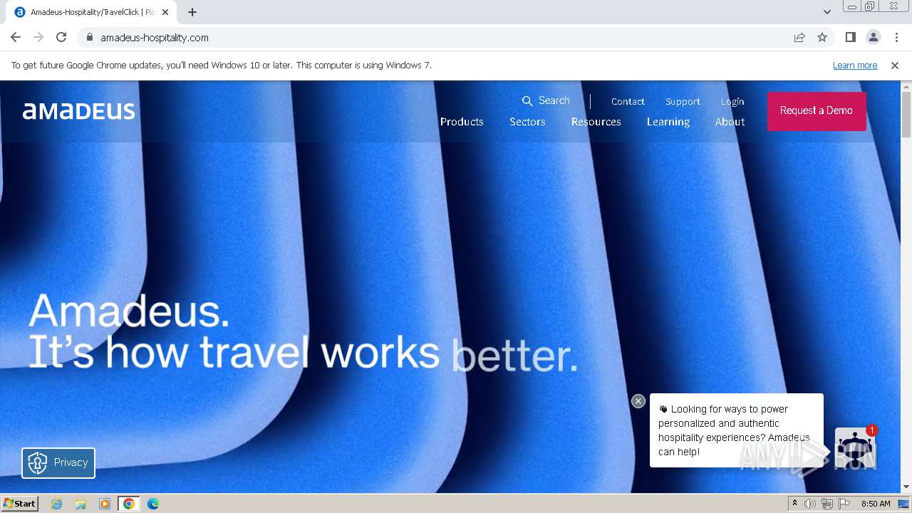Screen dimensions: 912x513
Task: Go forward one page in Chrome
Action: pos(38,37)
